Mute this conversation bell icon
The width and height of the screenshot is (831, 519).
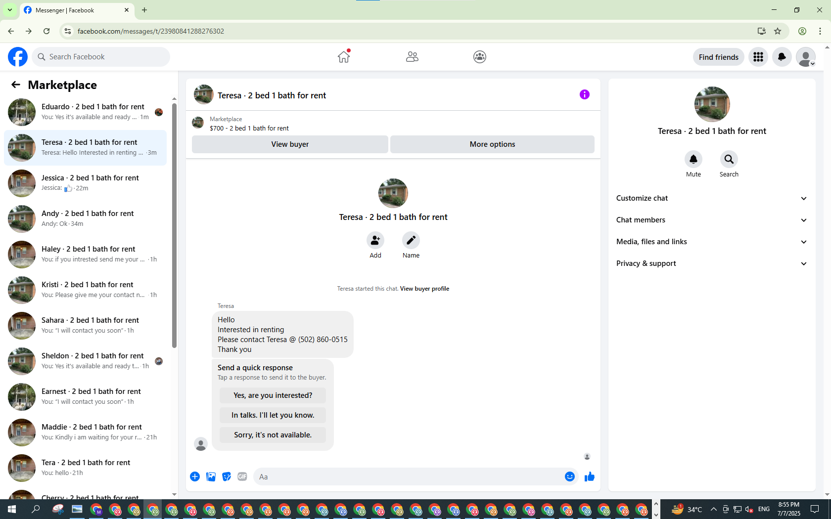pos(693,159)
